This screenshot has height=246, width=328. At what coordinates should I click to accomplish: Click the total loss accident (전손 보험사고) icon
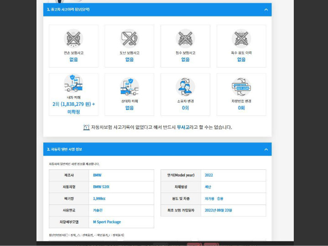coord(73,38)
